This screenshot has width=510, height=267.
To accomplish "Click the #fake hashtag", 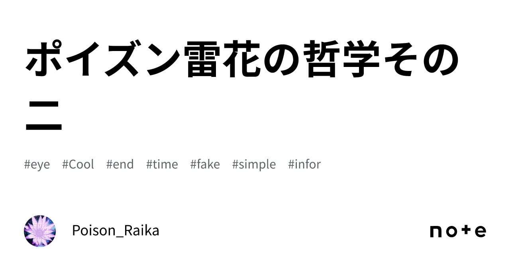I will coord(205,164).
